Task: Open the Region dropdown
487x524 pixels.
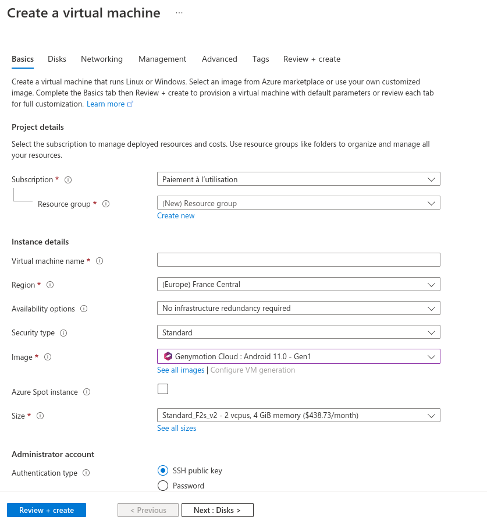Action: coord(431,285)
